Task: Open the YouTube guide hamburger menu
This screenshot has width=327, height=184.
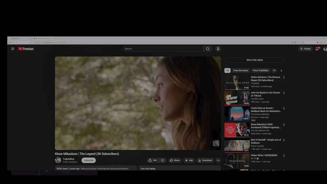Action: [13, 49]
